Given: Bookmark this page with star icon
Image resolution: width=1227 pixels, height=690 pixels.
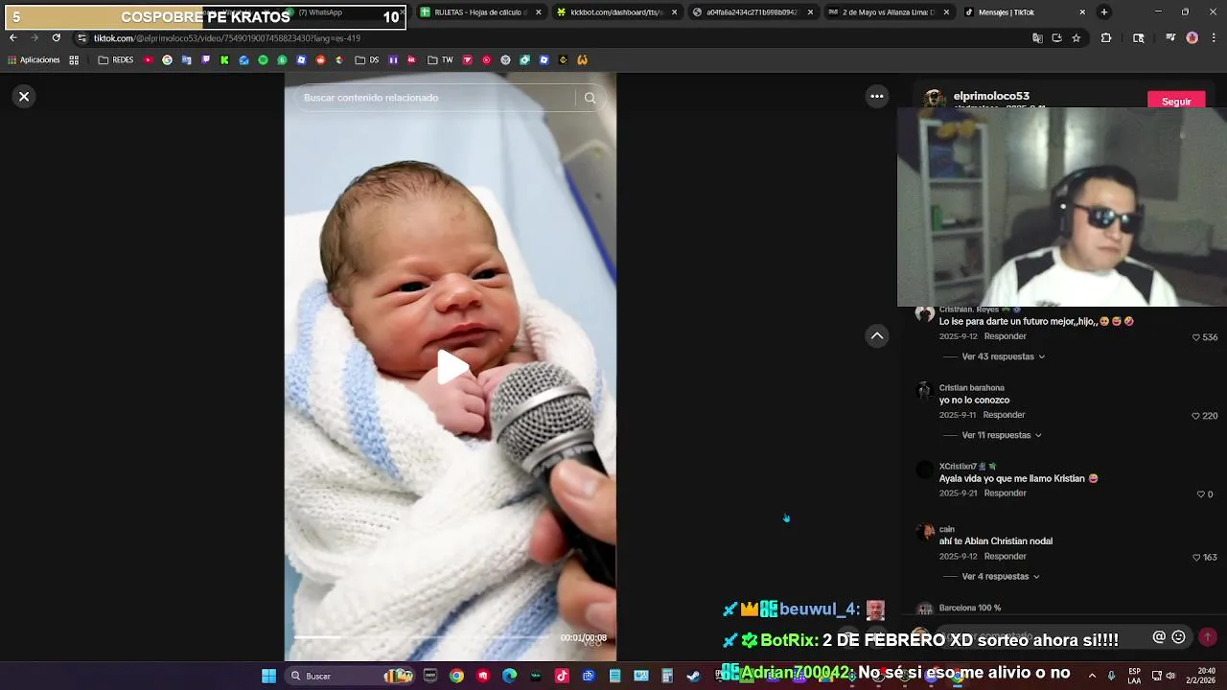Looking at the screenshot, I should (1077, 38).
